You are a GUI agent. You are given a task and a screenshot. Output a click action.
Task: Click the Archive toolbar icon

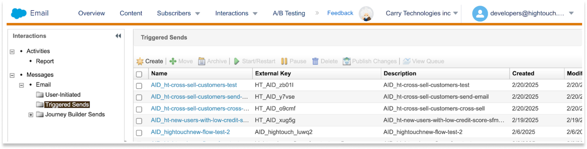click(x=201, y=62)
